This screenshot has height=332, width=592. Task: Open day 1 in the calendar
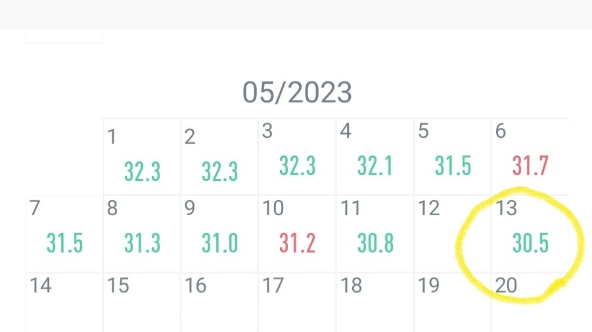(142, 157)
